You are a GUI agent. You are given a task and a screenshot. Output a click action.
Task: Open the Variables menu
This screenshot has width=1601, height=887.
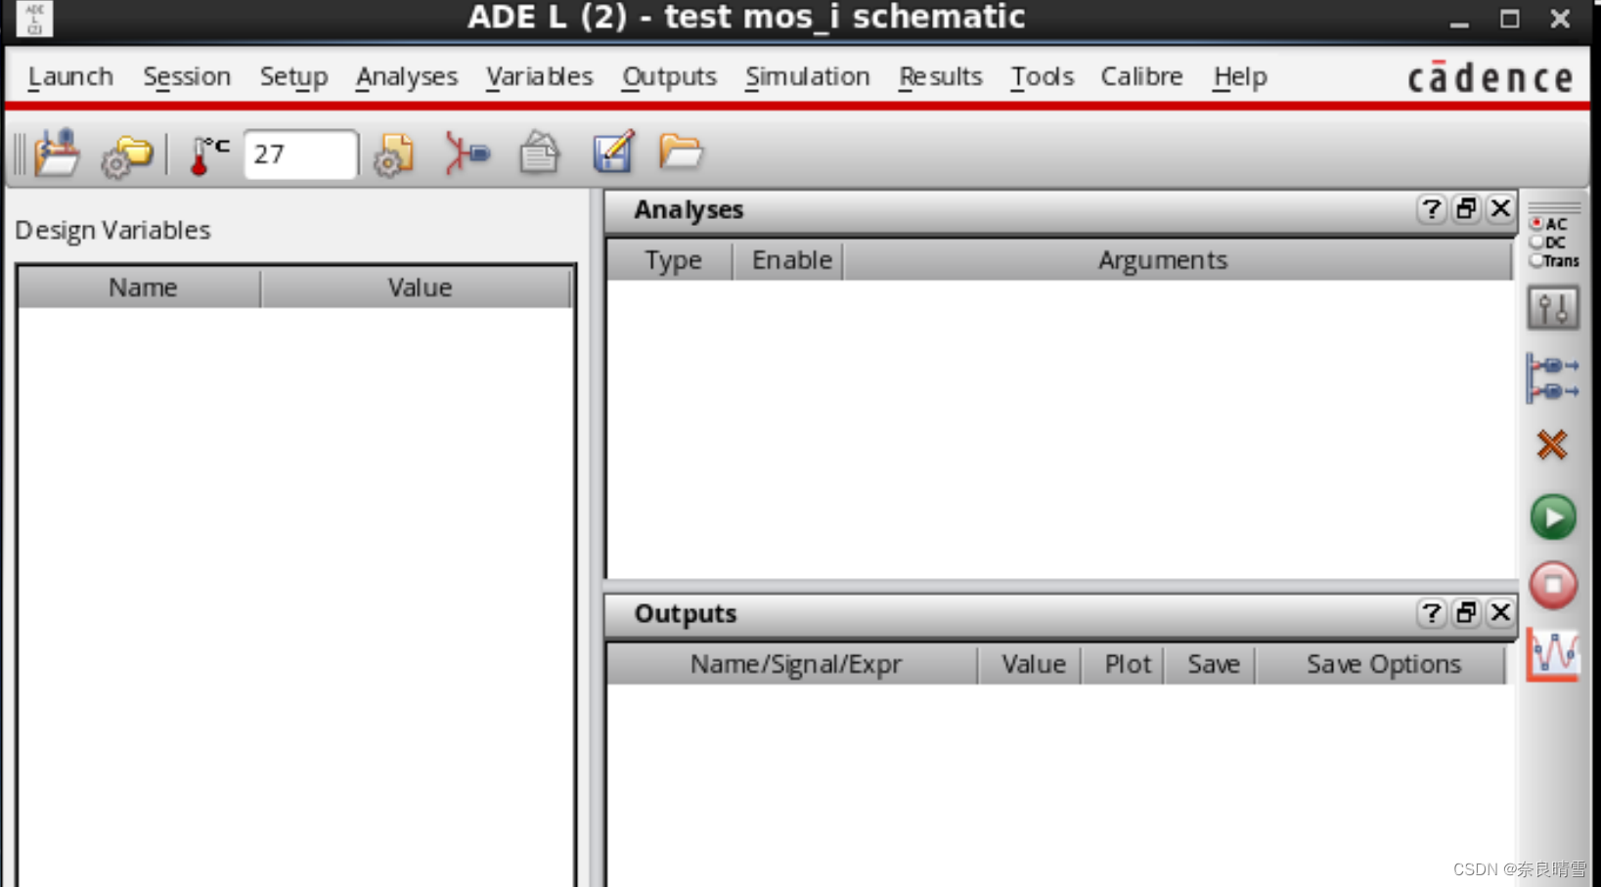[x=540, y=76]
